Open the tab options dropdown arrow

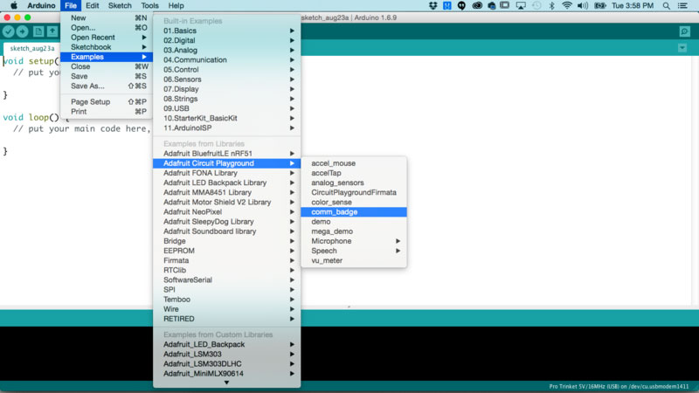click(x=682, y=48)
